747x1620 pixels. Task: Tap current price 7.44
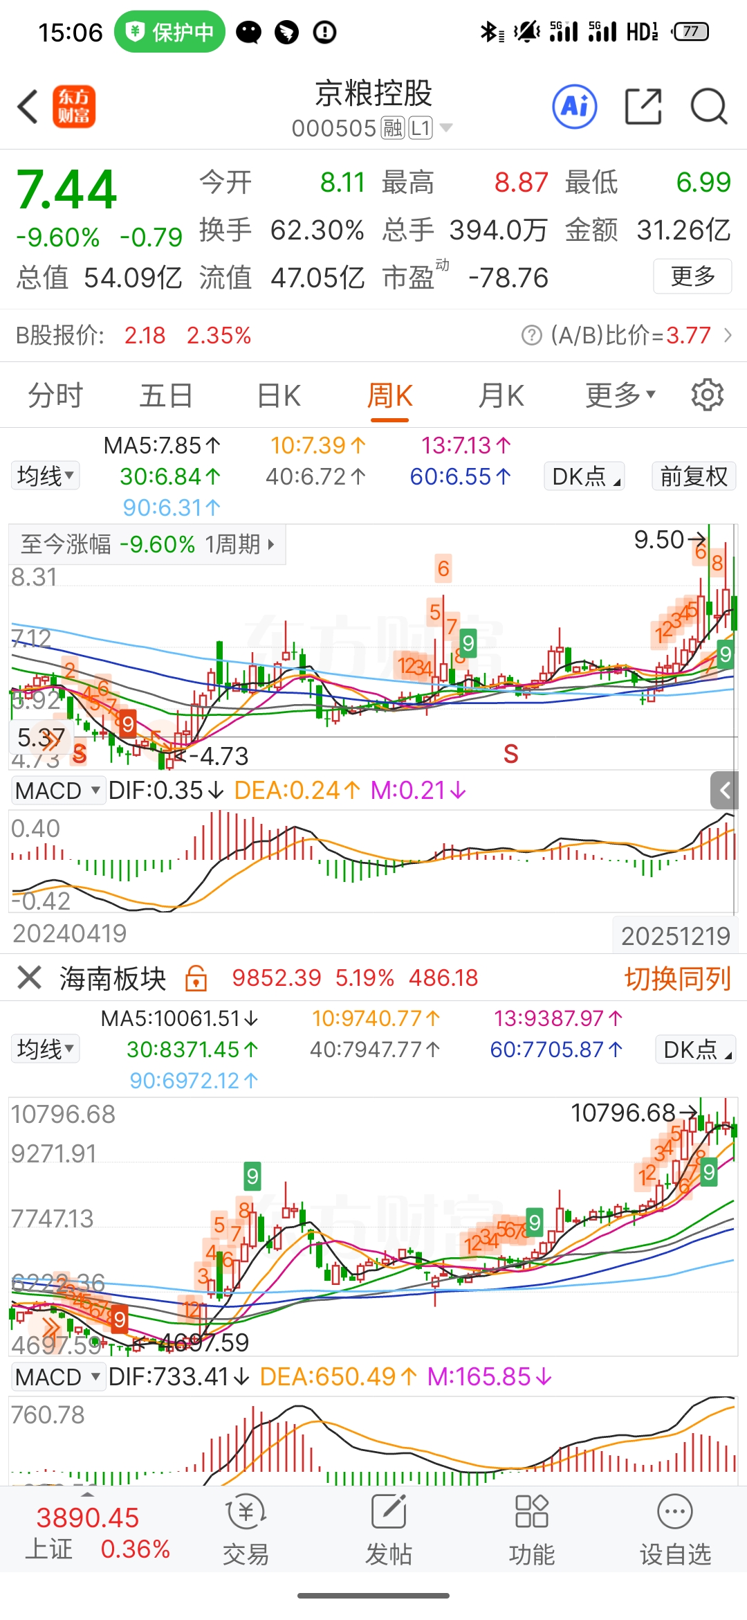pyautogui.click(x=66, y=189)
